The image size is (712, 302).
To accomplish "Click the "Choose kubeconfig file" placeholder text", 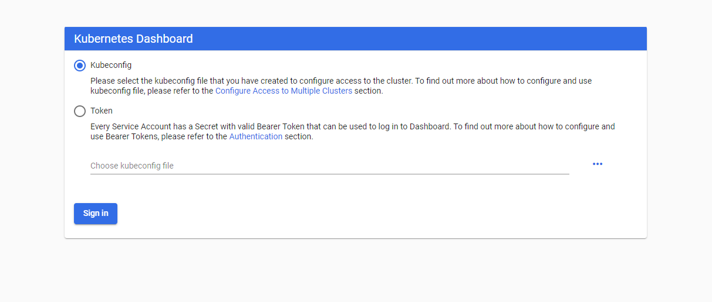I will (132, 166).
